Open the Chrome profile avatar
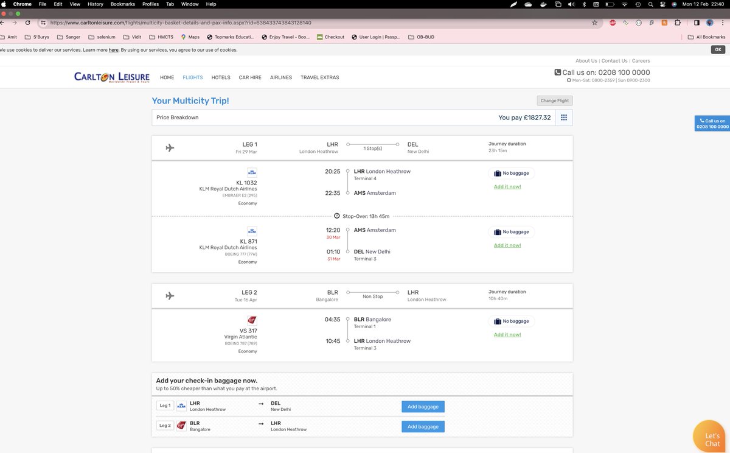The height and width of the screenshot is (453, 730). 710,23
